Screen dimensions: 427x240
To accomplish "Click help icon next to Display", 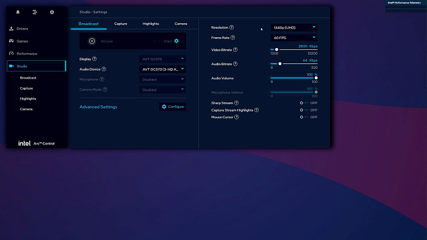I will click(x=94, y=58).
